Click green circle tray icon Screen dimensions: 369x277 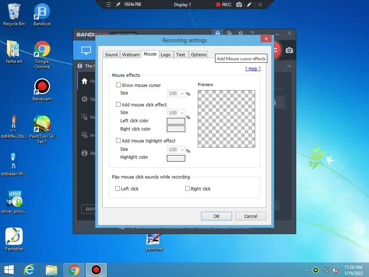(x=316, y=270)
